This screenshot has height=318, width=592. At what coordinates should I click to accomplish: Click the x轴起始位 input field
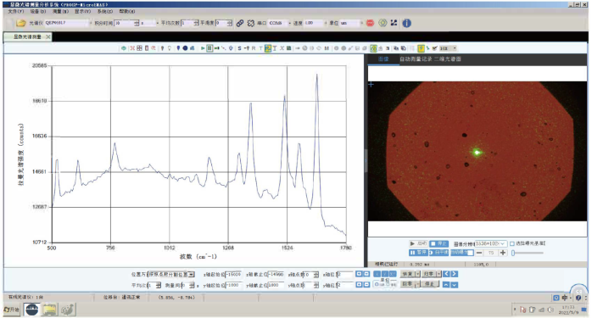pyautogui.click(x=233, y=274)
